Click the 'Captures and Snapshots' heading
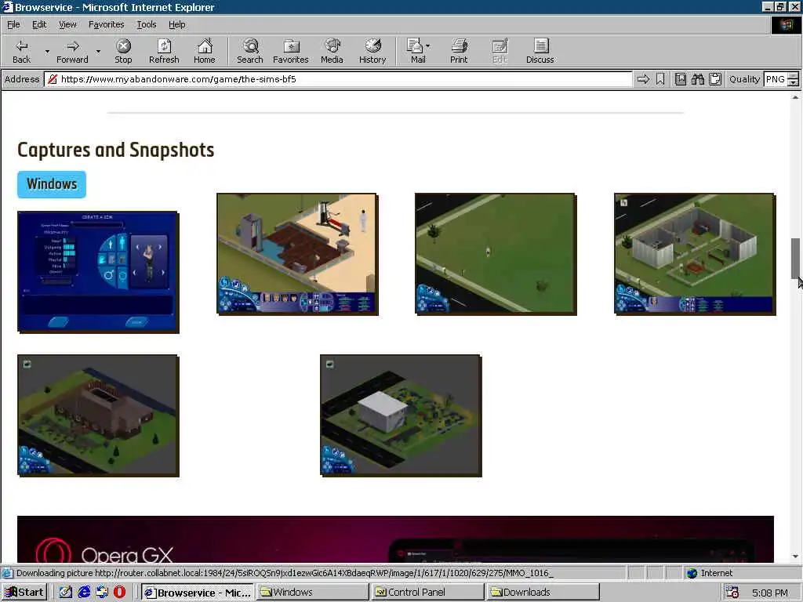Viewport: 803px width, 602px height. coord(116,150)
